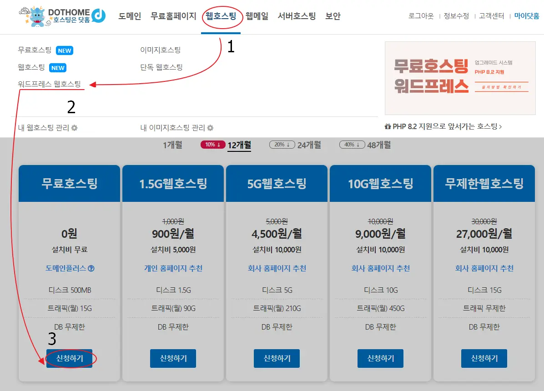Select the 24개월 billing period tab

[x=309, y=145]
